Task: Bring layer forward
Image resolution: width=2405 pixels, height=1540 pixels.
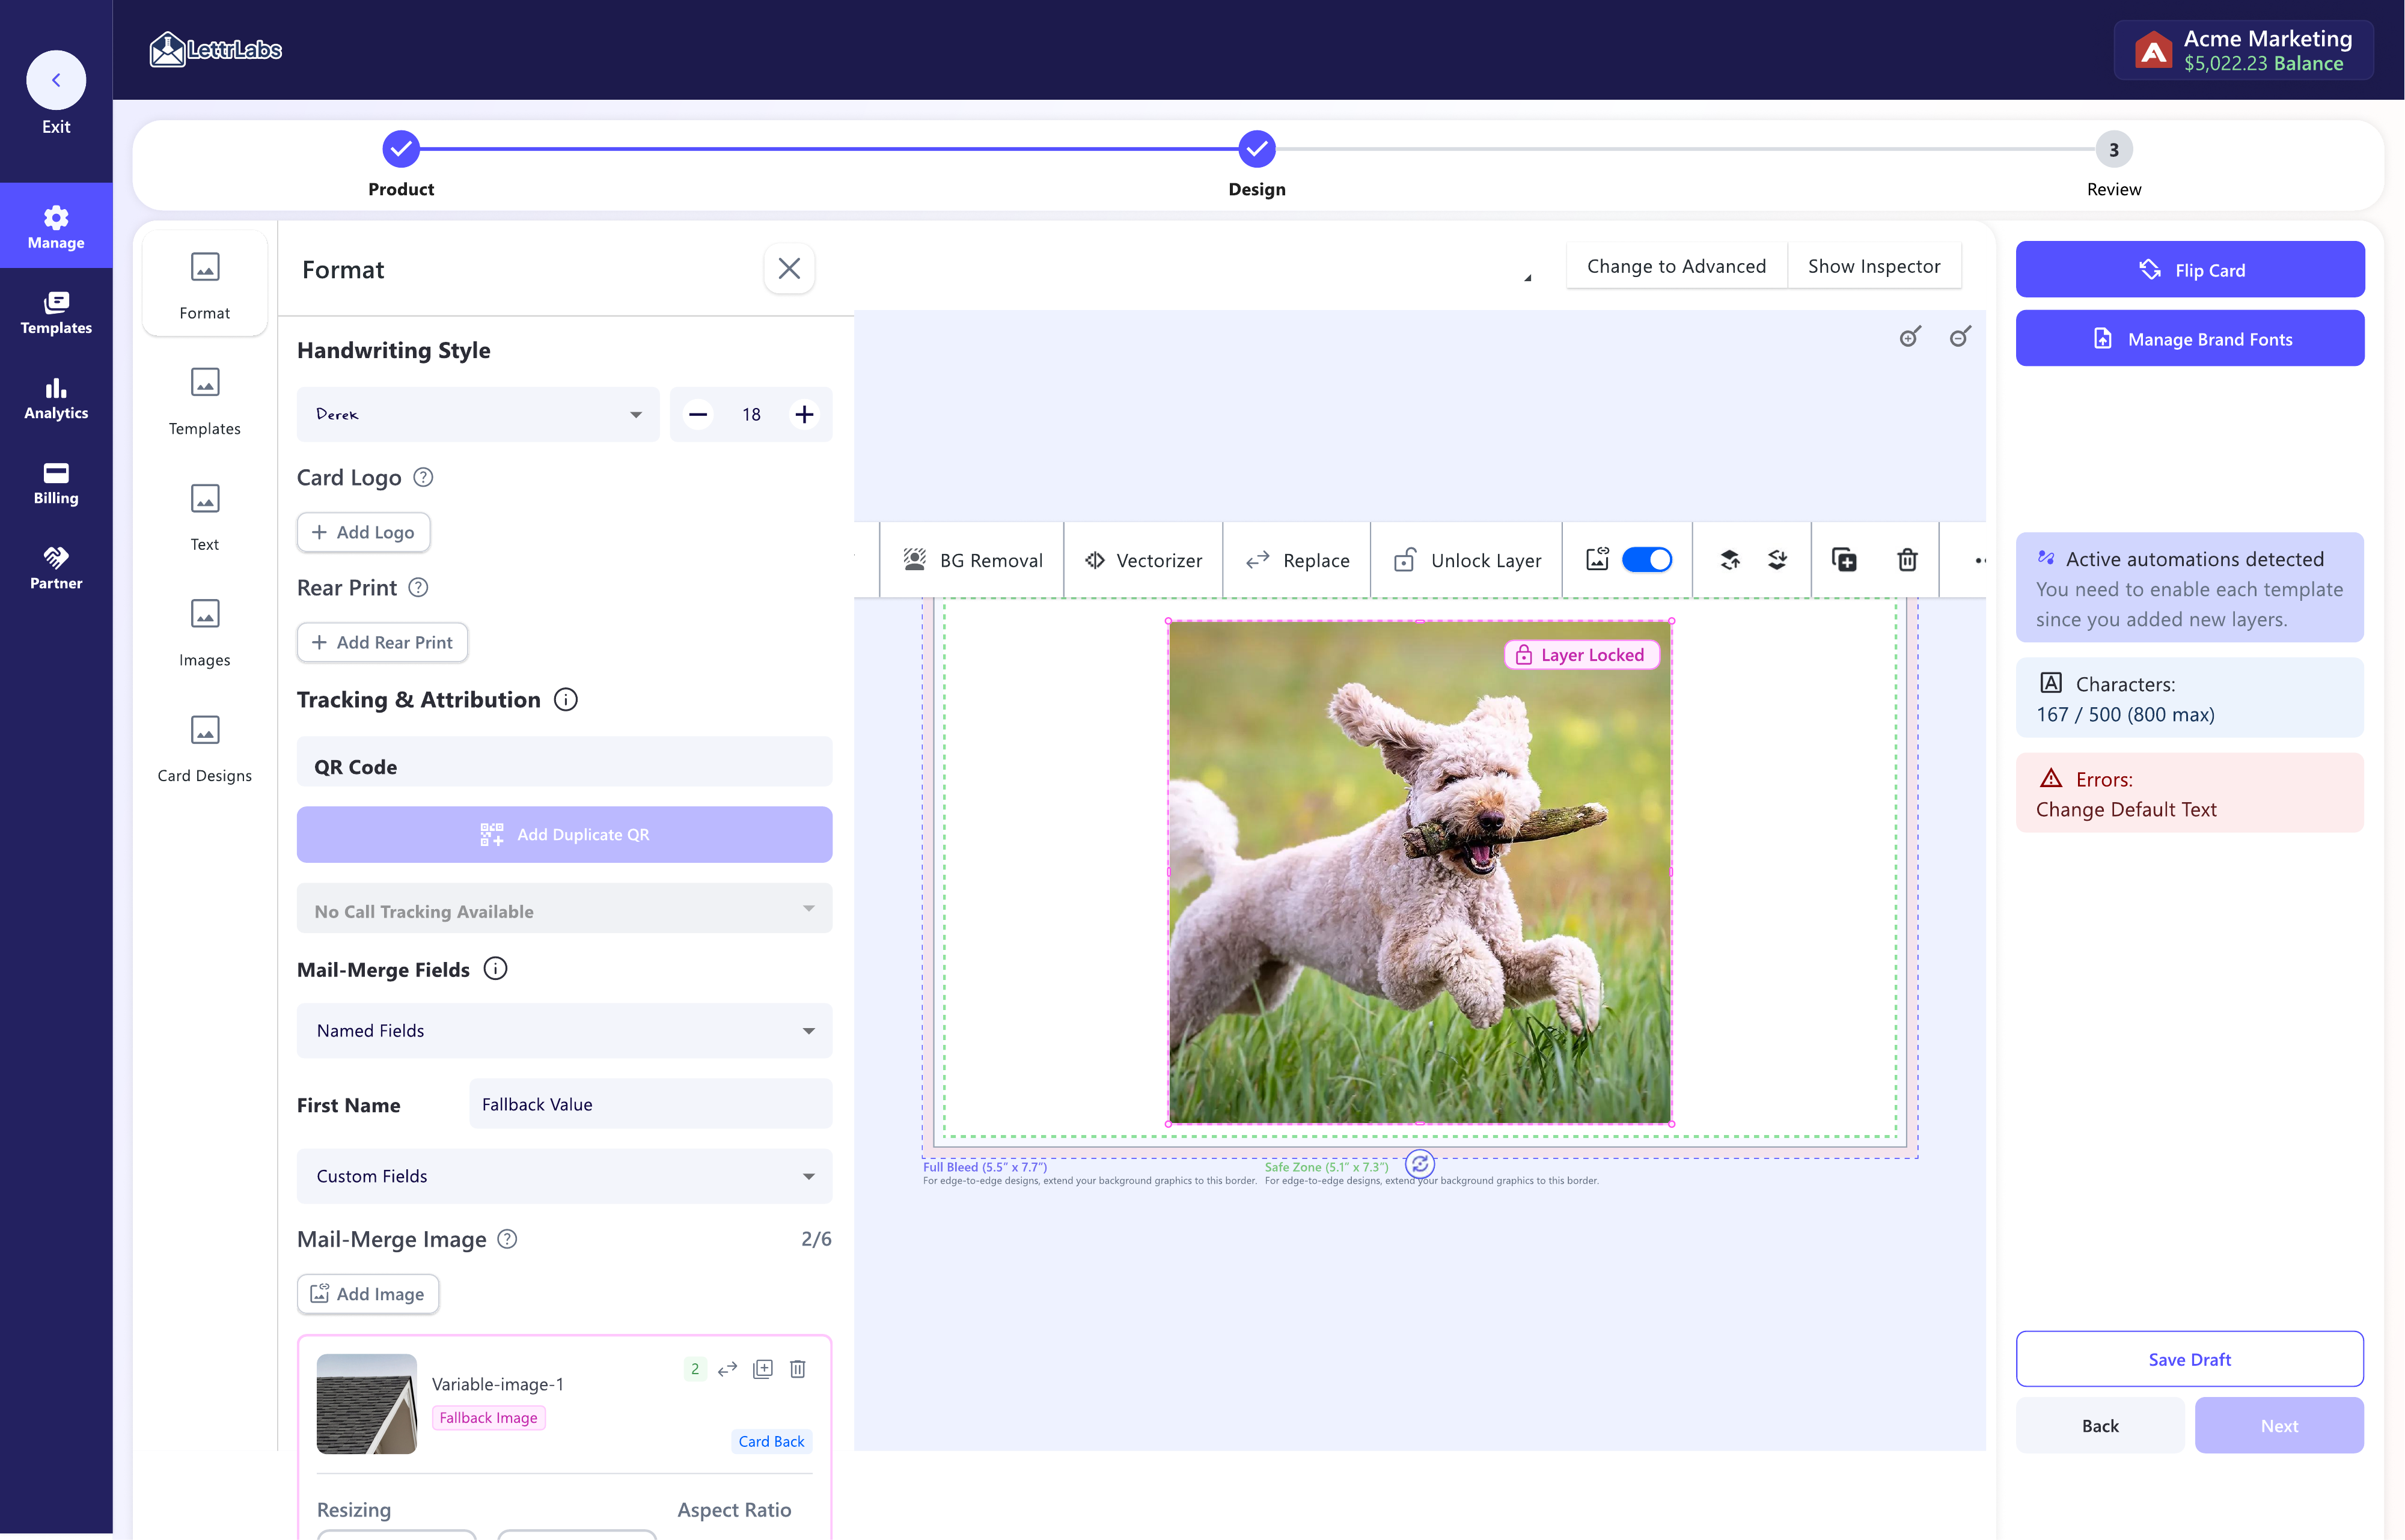Action: click(x=1730, y=560)
